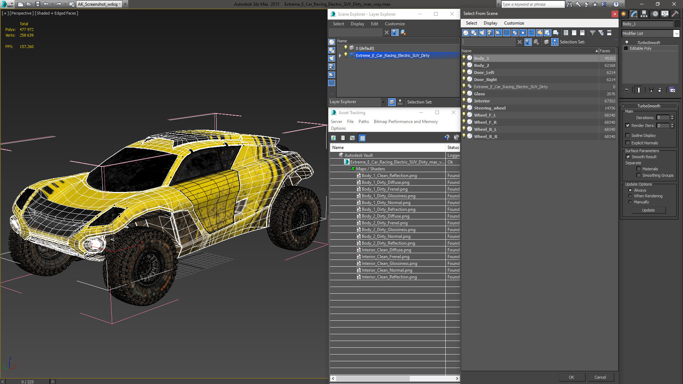Toggle visibility bulb of Glass object
Screen dimensions: 683x384
coord(464,94)
